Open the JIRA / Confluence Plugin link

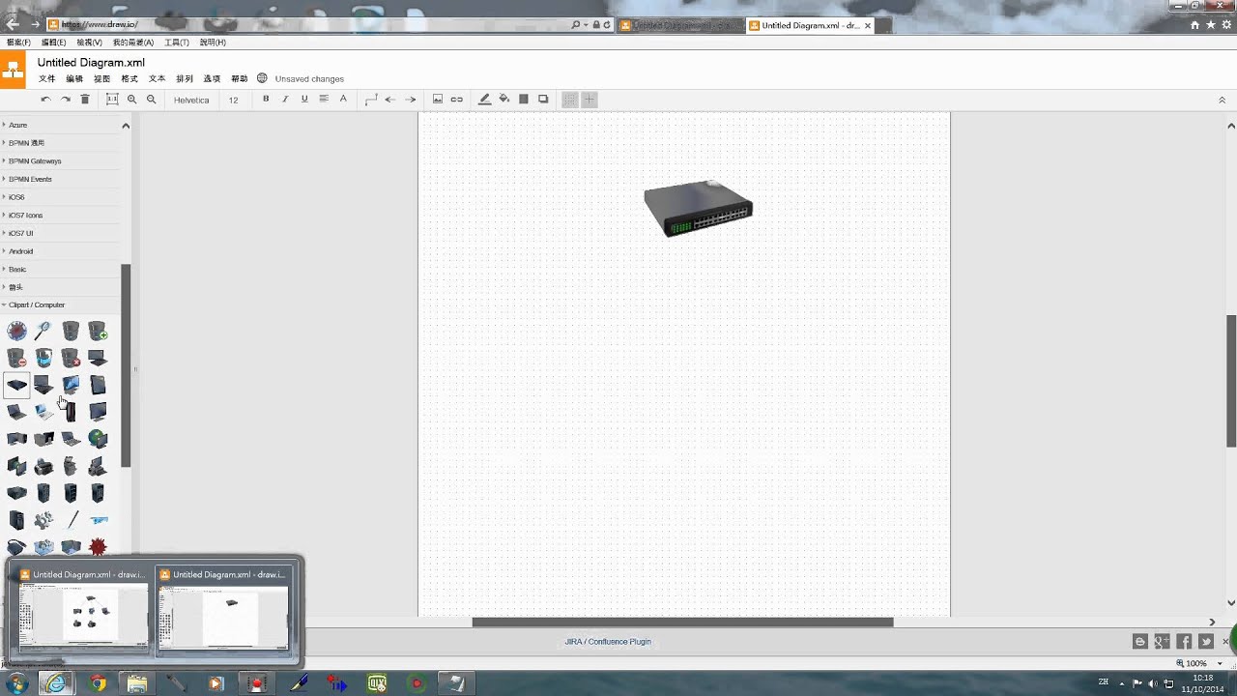pyautogui.click(x=608, y=642)
